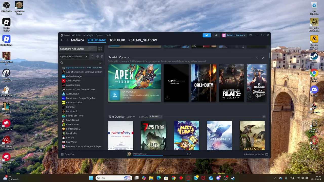Open Arkadaşlar ve Sohbet panel
Screen dimensions: 324x182
pos(256,154)
